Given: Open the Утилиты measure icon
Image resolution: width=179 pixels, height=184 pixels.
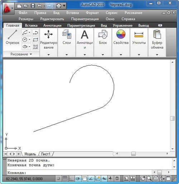Looking at the screenshot, I should (x=139, y=34).
